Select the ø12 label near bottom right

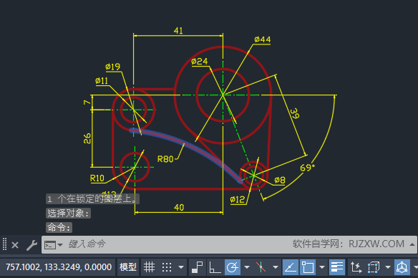tap(237, 199)
